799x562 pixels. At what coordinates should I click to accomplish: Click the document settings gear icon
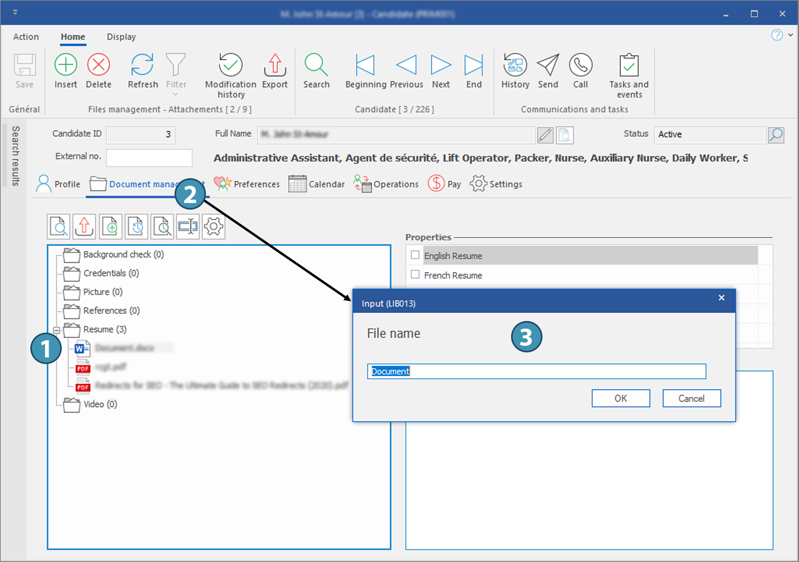tap(214, 226)
